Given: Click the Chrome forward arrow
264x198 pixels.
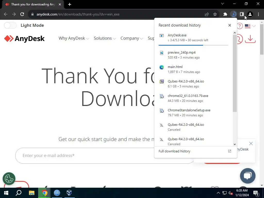Looking at the screenshot, I should [x=14, y=14].
